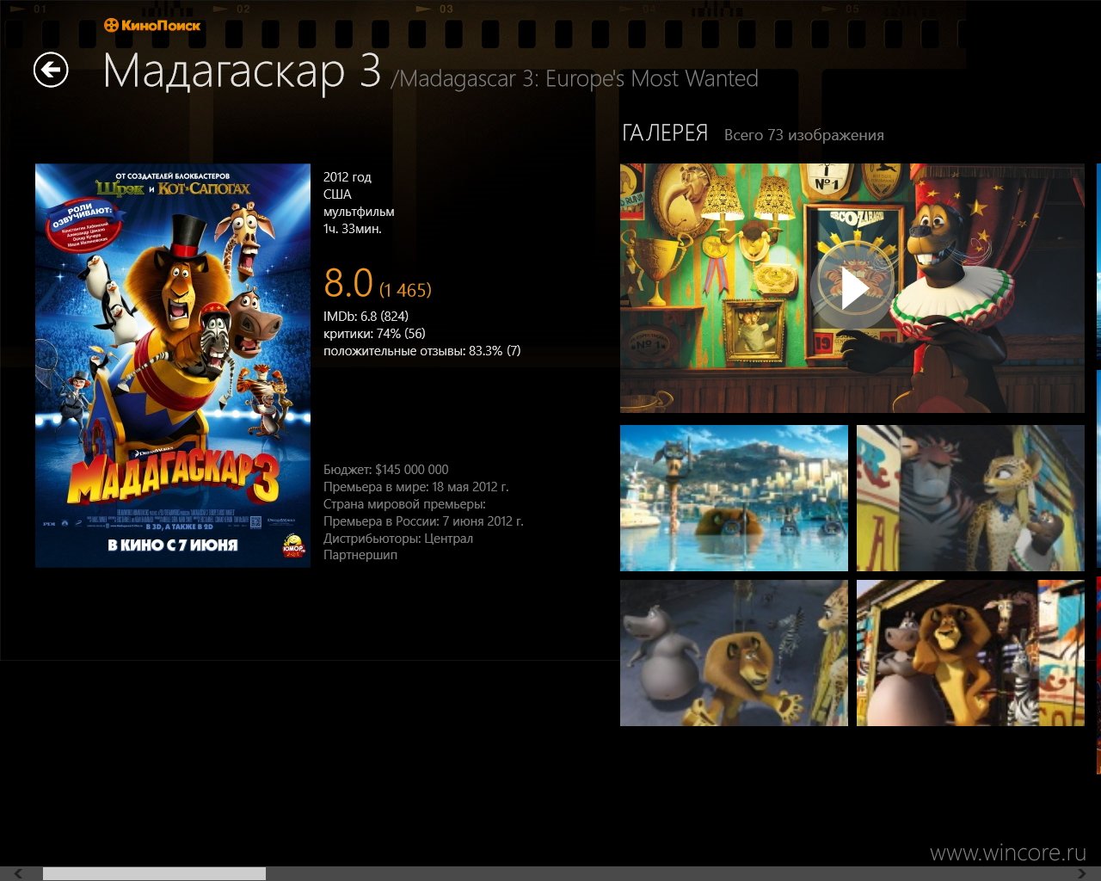Open gallery image of animals on train
This screenshot has height=881, width=1101.
click(x=970, y=653)
